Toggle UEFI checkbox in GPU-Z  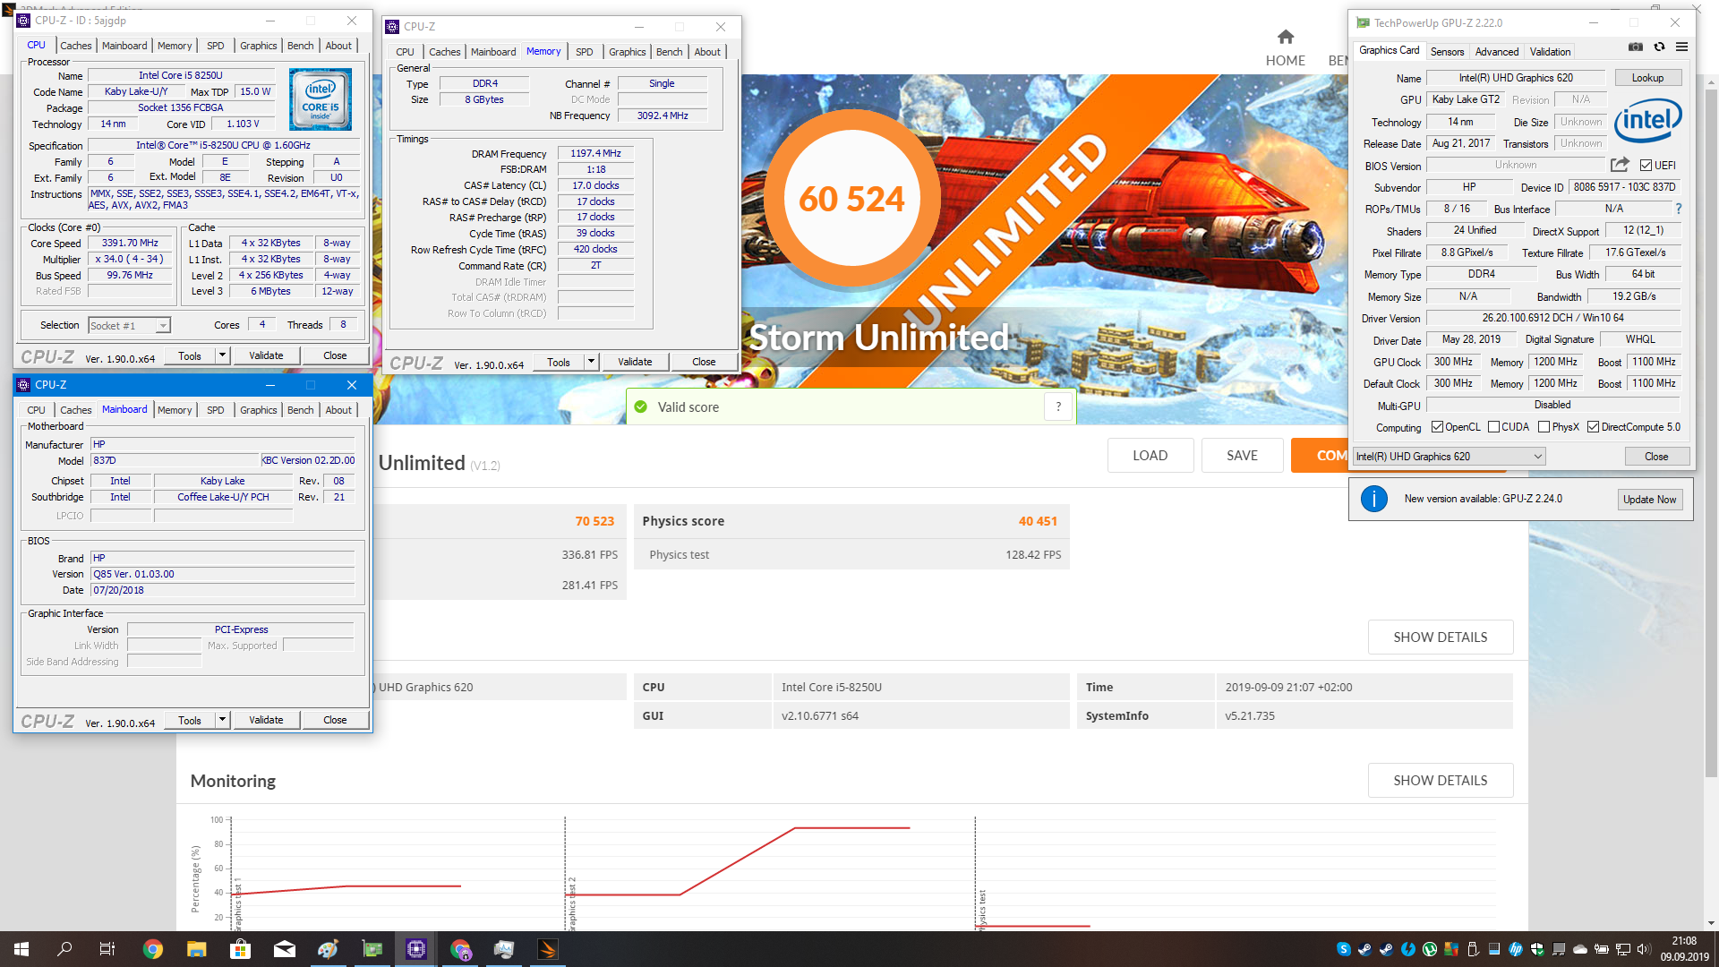[x=1646, y=166]
